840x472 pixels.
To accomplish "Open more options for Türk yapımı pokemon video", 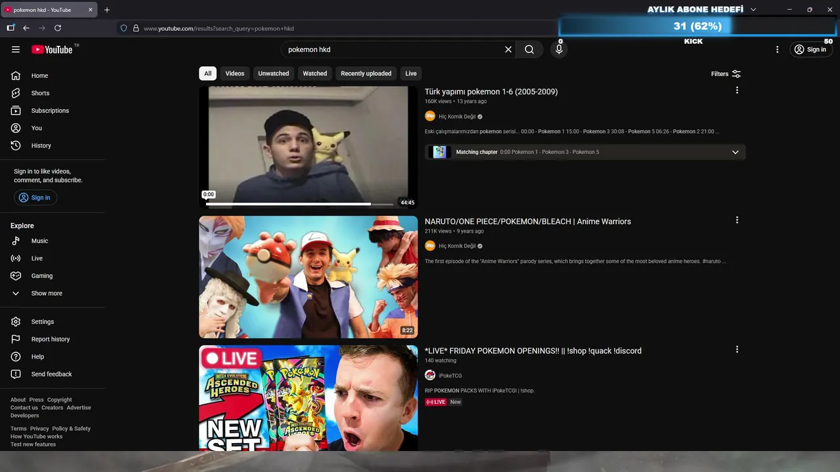I will pos(737,90).
